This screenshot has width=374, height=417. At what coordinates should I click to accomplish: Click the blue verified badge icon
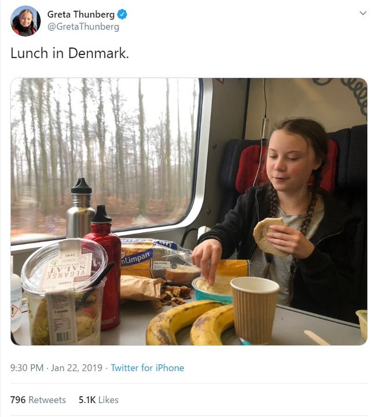click(x=122, y=14)
